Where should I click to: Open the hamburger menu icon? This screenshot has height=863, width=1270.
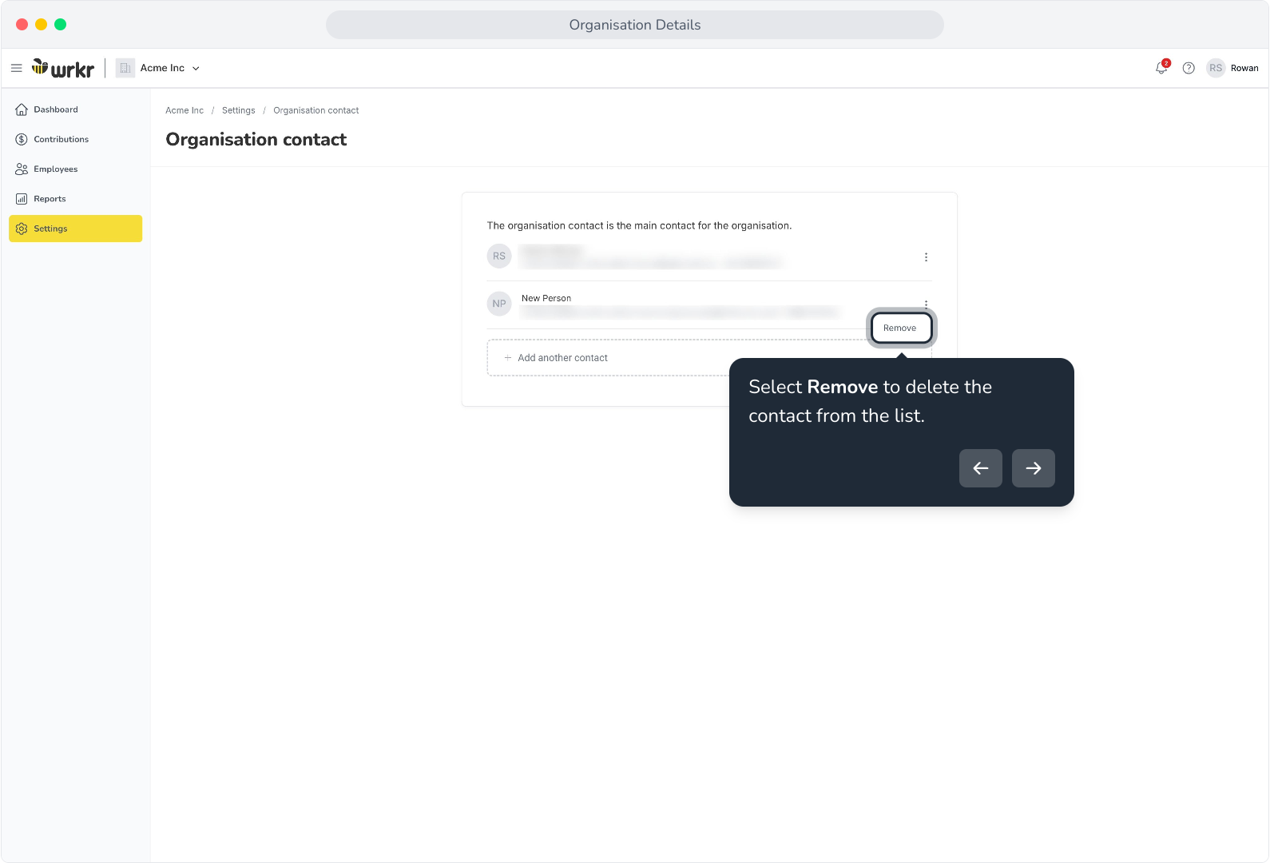(x=16, y=68)
